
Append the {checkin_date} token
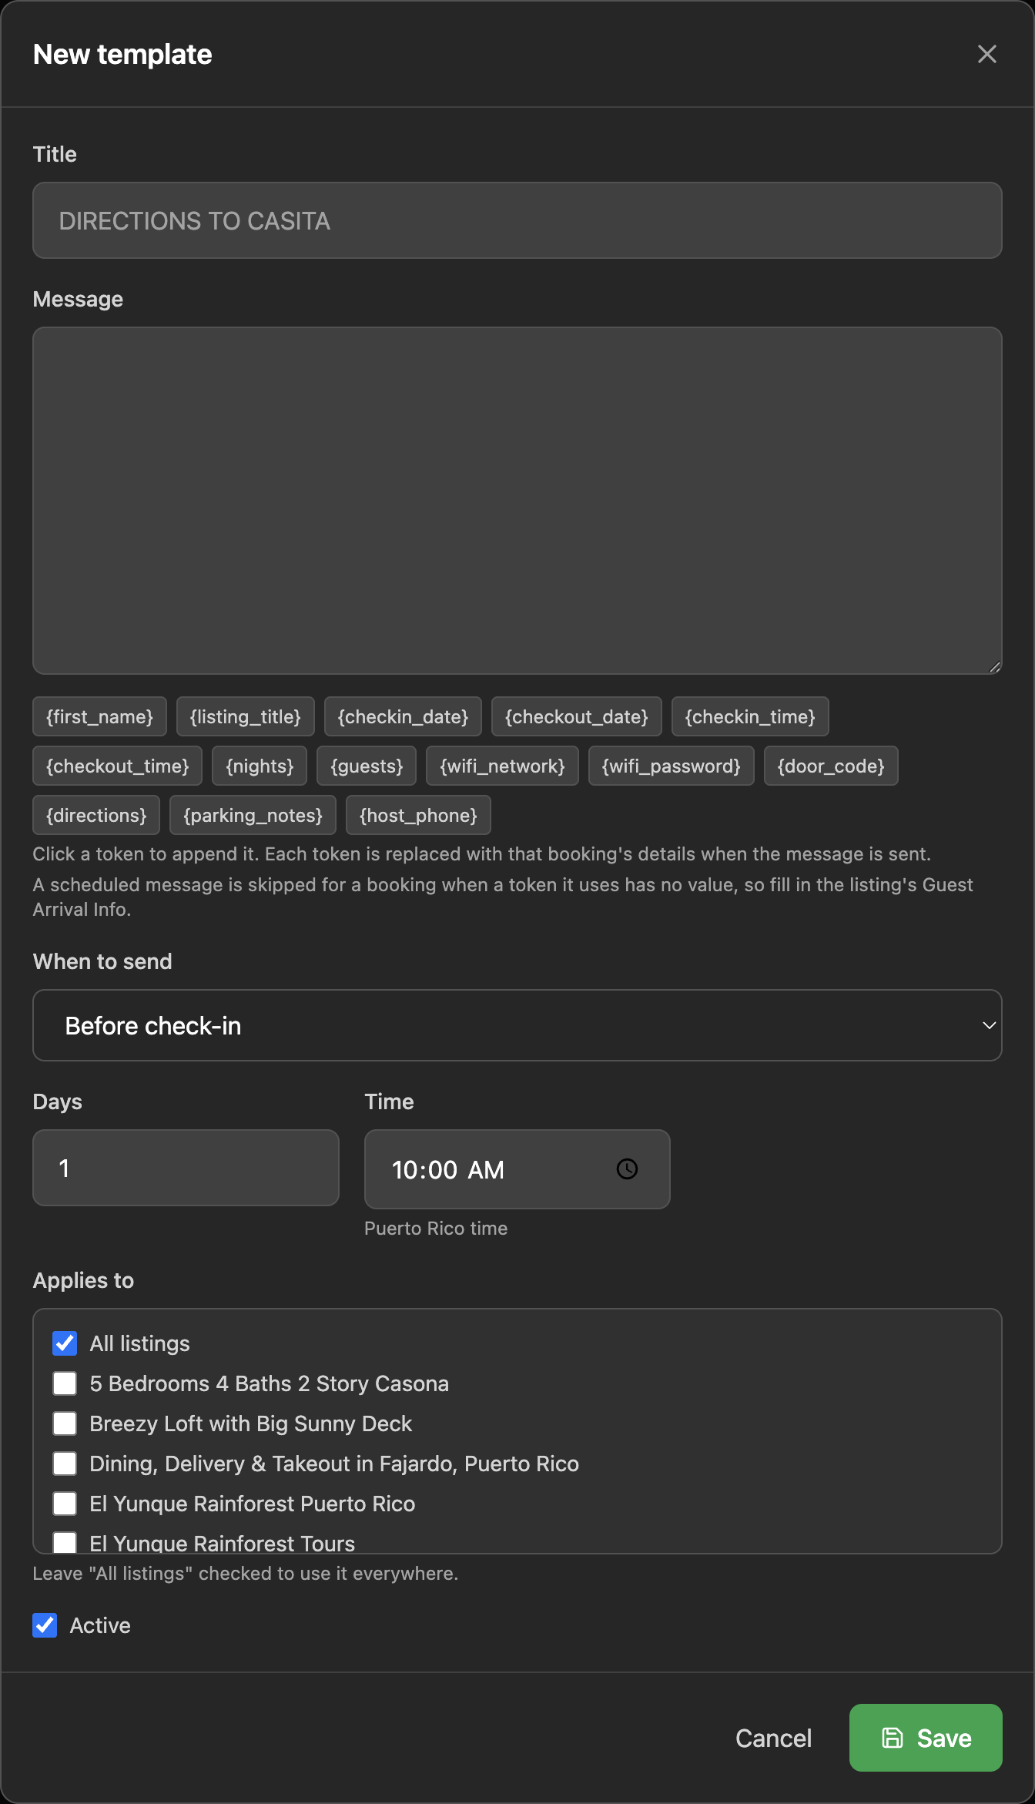(403, 717)
